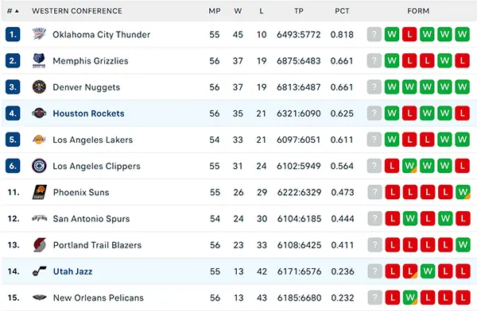This screenshot has height=311, width=477.
Task: Click the Utah Jazz note logo
Action: [40, 271]
